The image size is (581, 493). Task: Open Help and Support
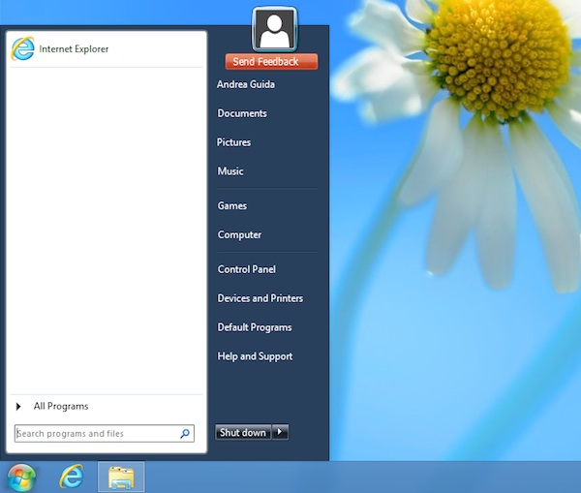256,356
